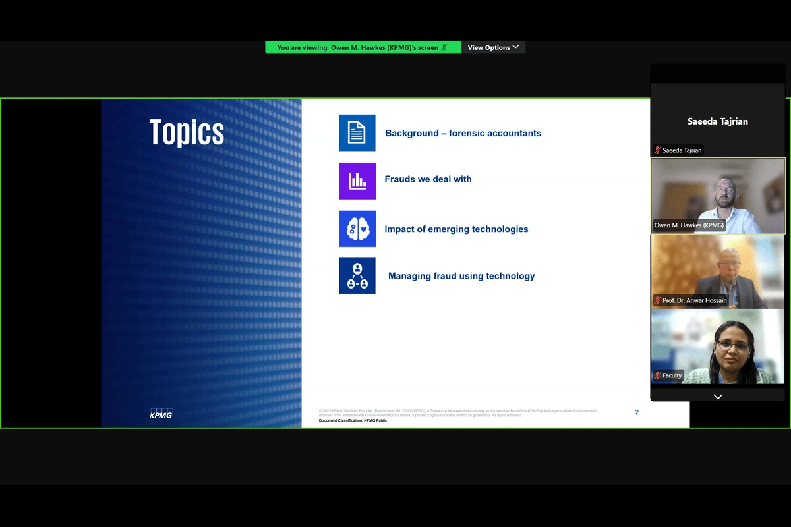Viewport: 791px width, 527px height.
Task: Open the View Options dropdown
Action: coord(493,47)
